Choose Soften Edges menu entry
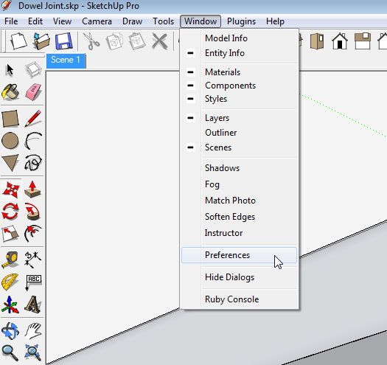 (x=240, y=217)
